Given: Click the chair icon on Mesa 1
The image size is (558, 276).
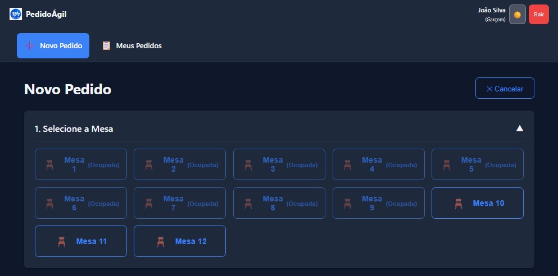Looking at the screenshot, I should (x=49, y=165).
